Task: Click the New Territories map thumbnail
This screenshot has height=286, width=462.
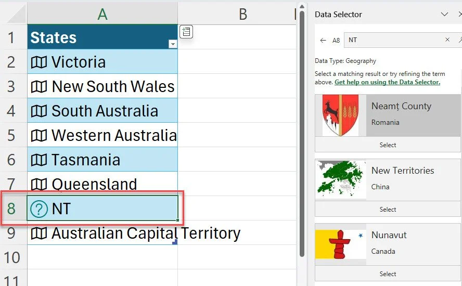Action: click(341, 180)
